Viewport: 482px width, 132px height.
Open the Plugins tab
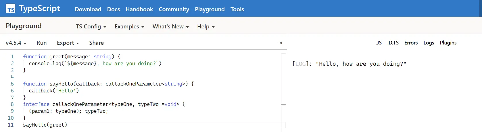tap(448, 43)
